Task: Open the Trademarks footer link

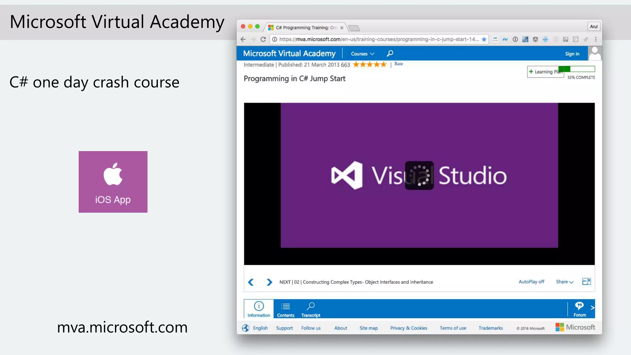Action: tap(491, 328)
